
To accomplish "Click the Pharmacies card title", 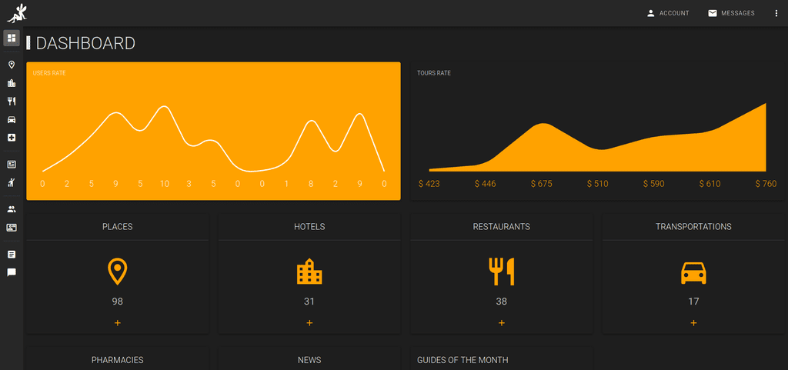I will coord(118,360).
